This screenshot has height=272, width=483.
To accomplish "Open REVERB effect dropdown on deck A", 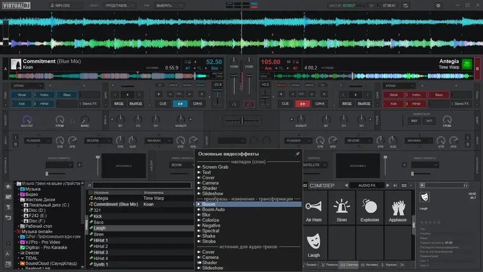I will coord(98,141).
